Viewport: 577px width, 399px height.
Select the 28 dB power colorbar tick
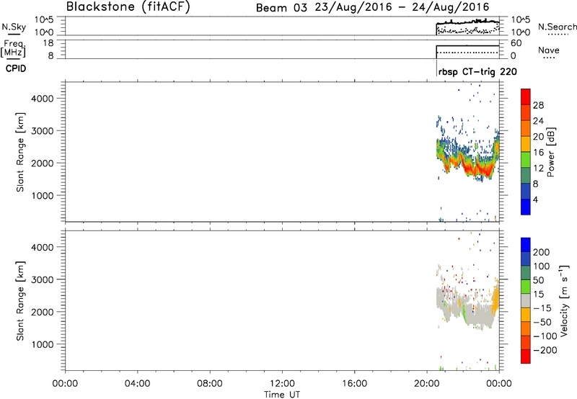tap(538, 105)
